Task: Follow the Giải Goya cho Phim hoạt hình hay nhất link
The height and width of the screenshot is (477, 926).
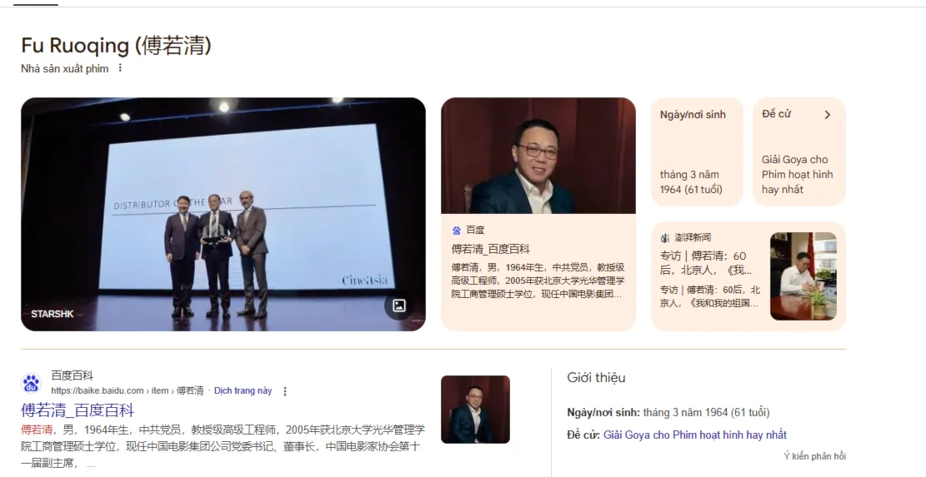Action: point(694,435)
